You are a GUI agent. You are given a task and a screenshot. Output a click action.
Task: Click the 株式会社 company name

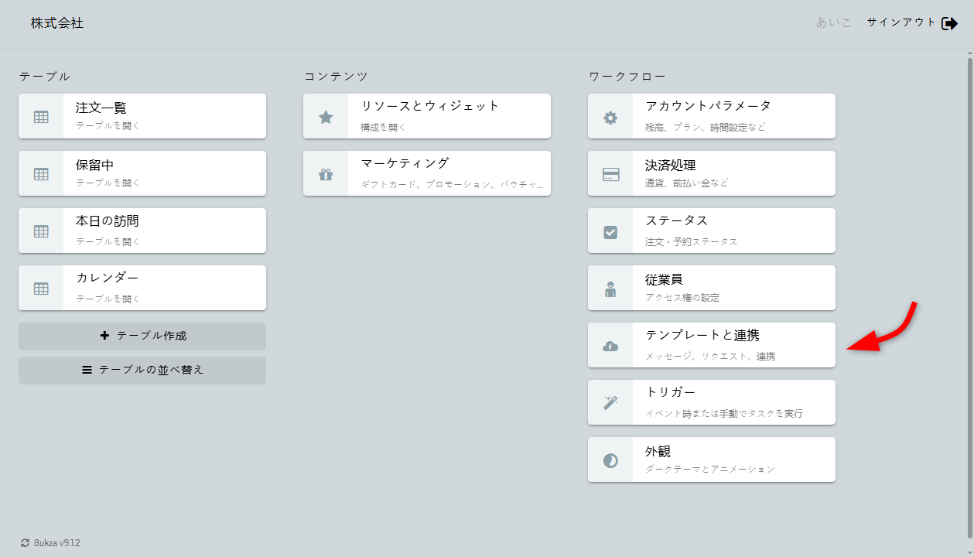click(x=57, y=23)
